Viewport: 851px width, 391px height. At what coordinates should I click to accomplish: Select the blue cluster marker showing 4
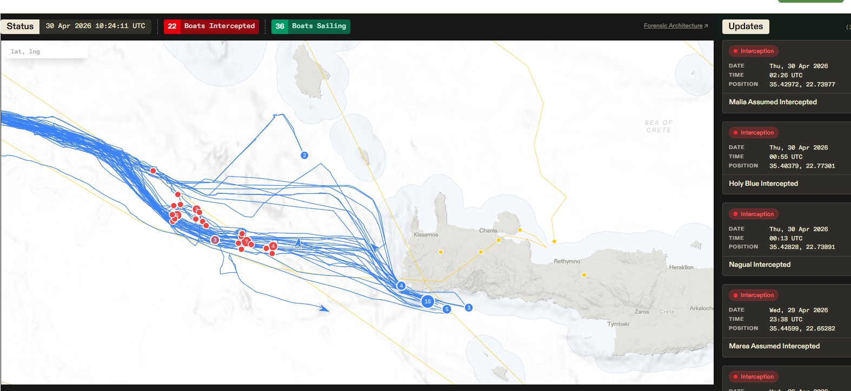[x=401, y=286]
